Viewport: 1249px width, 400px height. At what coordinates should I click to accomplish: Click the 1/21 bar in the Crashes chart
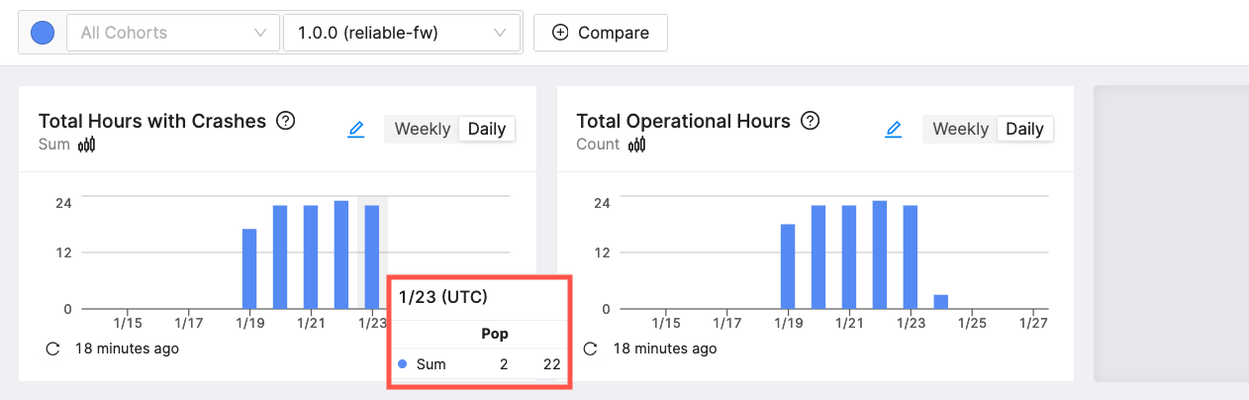click(x=311, y=257)
